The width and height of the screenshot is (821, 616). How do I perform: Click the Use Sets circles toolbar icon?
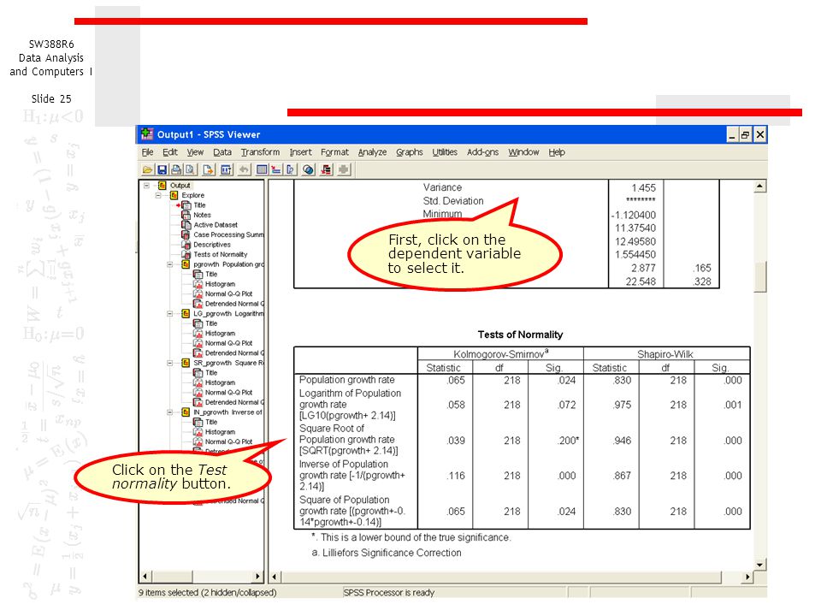pyautogui.click(x=309, y=169)
